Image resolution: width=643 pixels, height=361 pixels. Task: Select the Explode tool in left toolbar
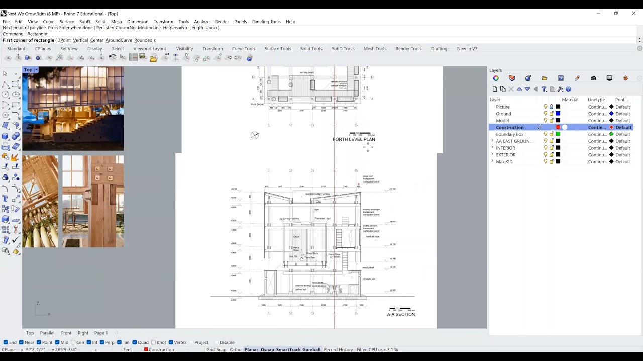click(x=16, y=157)
